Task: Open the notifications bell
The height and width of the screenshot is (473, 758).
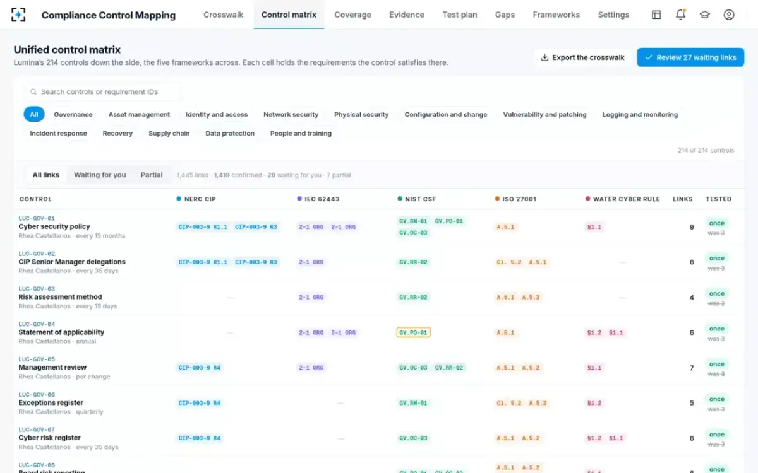Action: tap(680, 15)
